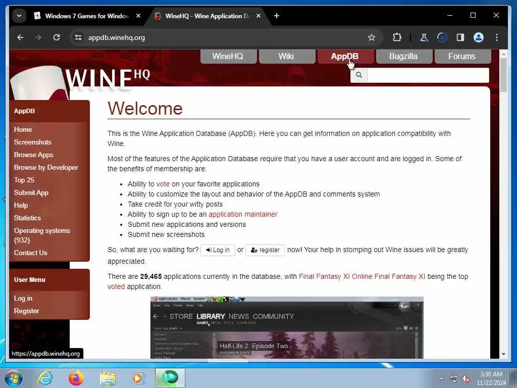Open the Bugzilla navigation tab

[x=404, y=57]
